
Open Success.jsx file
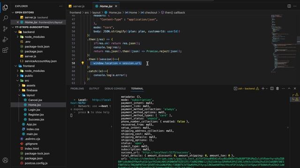(x=36, y=119)
